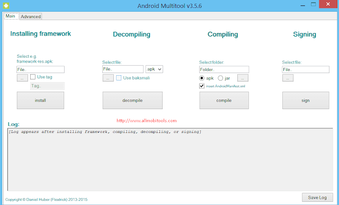Open the Advanced tab

(x=31, y=16)
